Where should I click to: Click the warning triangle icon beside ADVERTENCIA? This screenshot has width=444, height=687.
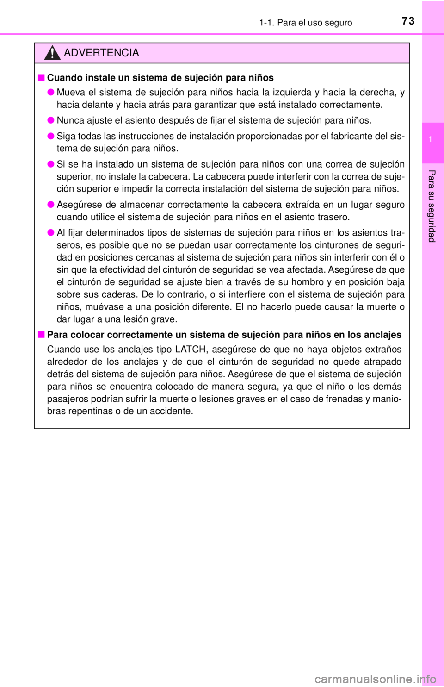[53, 53]
